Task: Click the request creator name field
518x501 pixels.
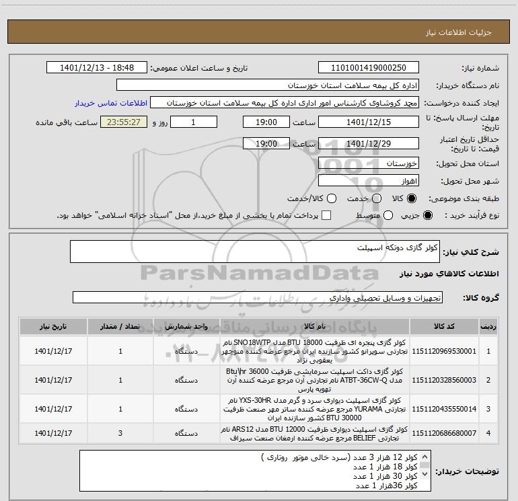Action: (x=285, y=103)
